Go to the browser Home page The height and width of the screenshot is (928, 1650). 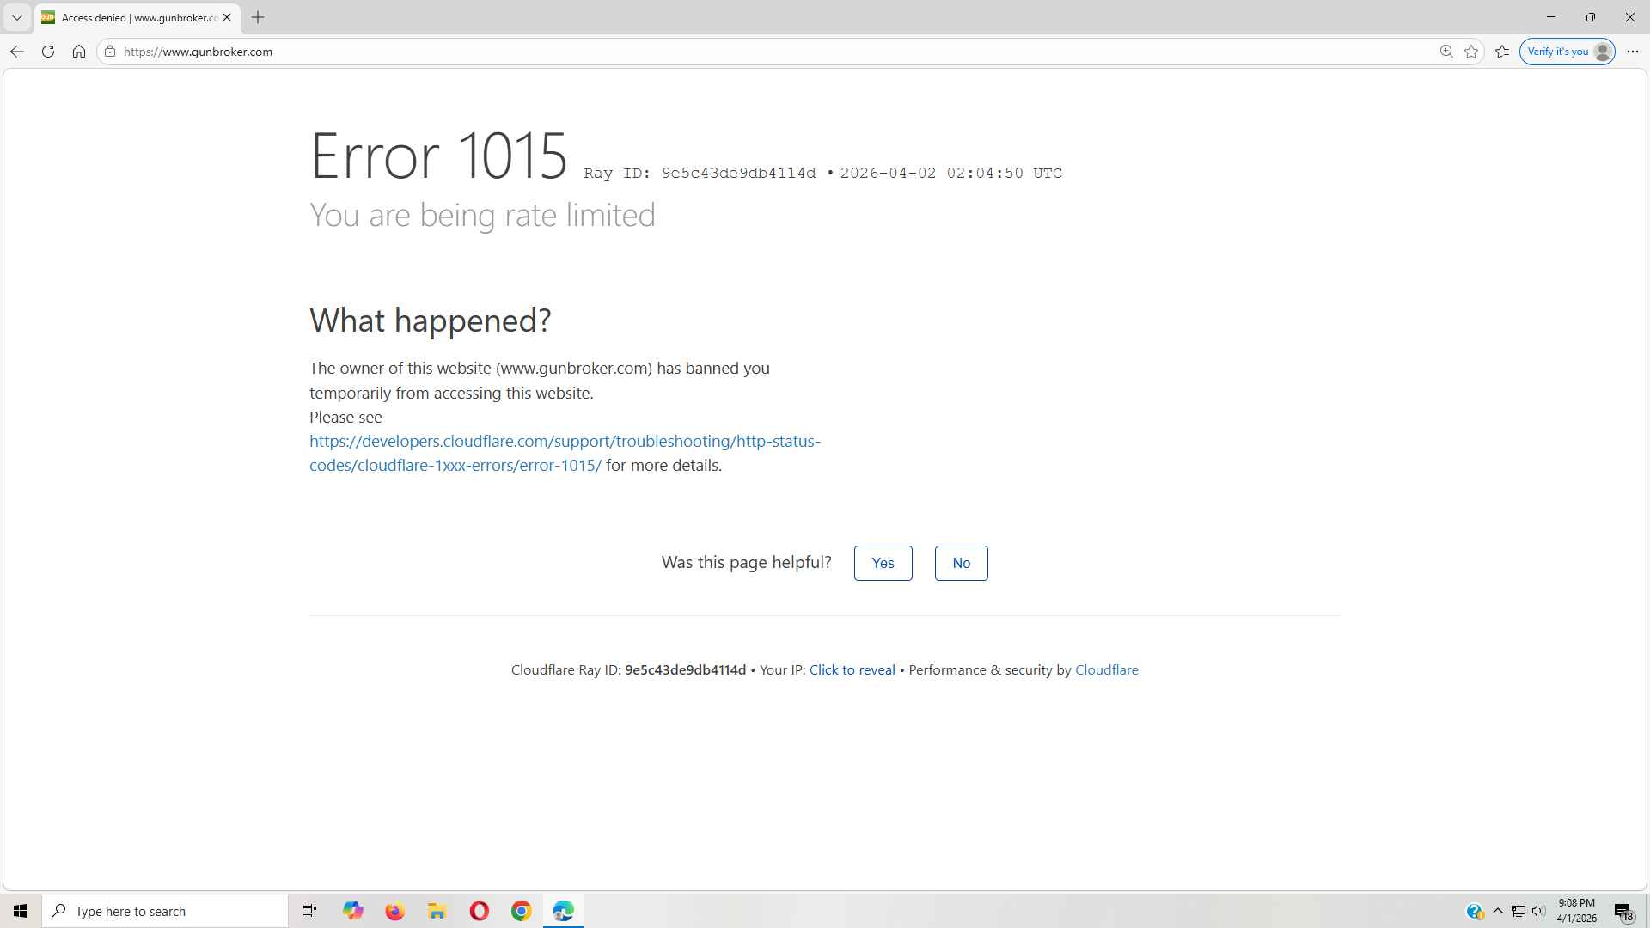click(79, 52)
